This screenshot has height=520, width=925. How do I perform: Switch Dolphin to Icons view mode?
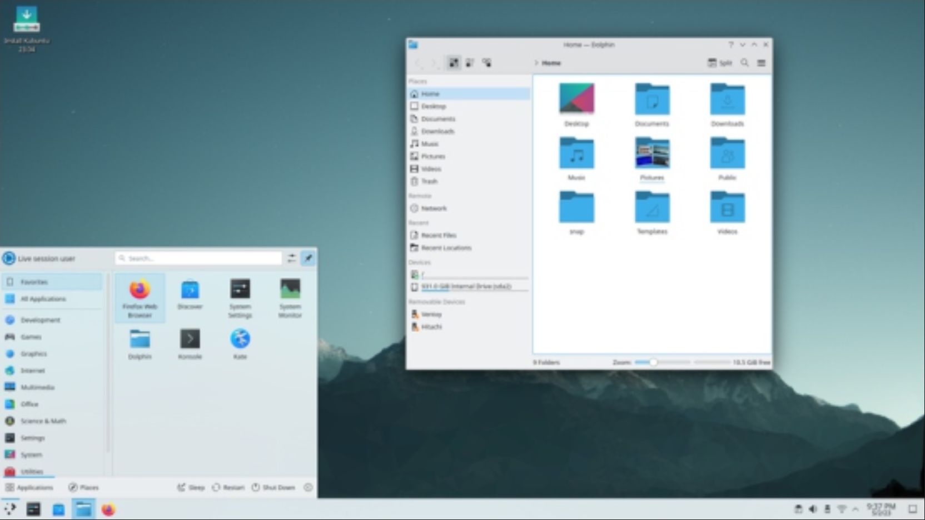tap(454, 63)
